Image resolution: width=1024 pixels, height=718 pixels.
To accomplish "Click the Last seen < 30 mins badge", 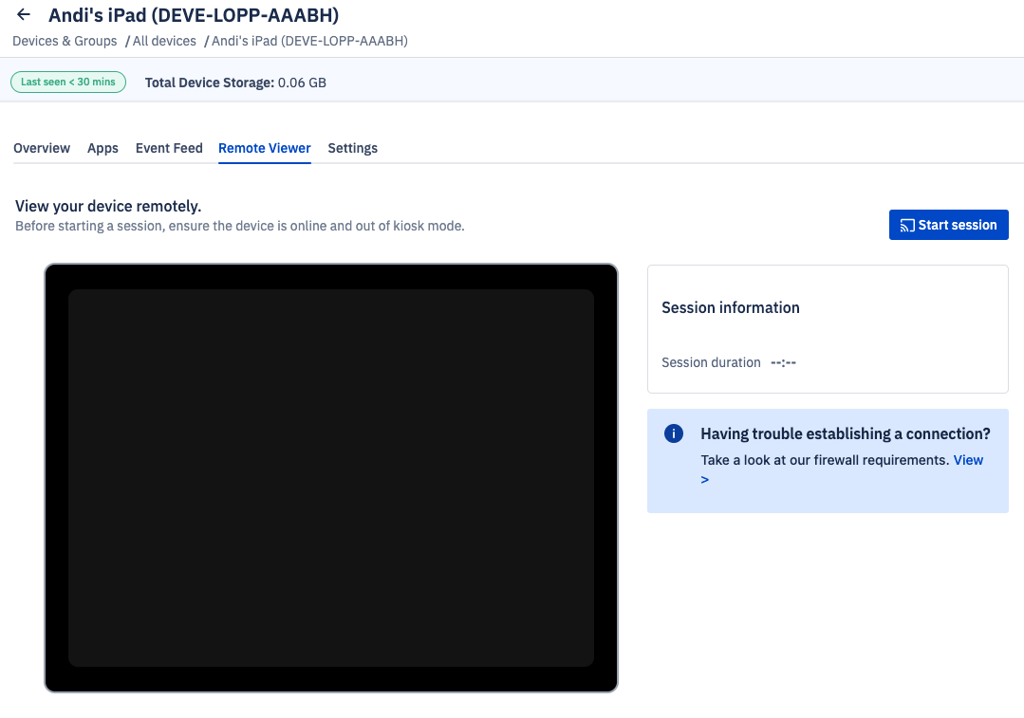I will (68, 83).
